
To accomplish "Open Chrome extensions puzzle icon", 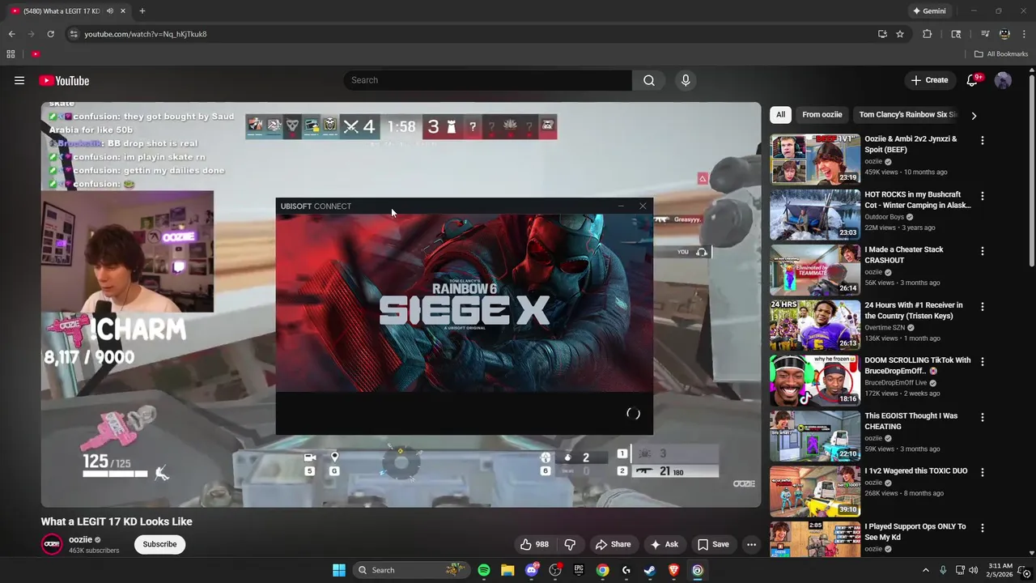I will click(x=928, y=34).
